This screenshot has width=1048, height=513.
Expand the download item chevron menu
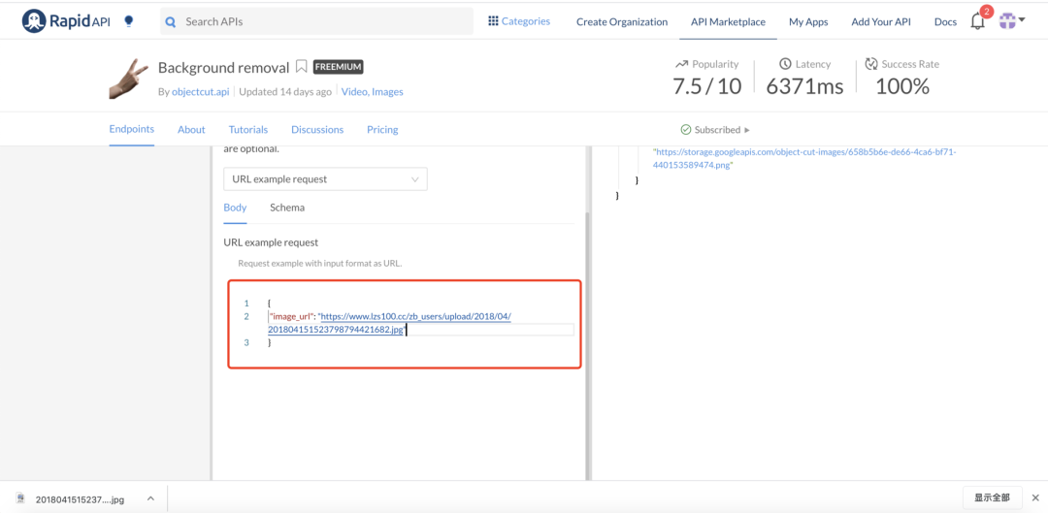pyautogui.click(x=151, y=498)
